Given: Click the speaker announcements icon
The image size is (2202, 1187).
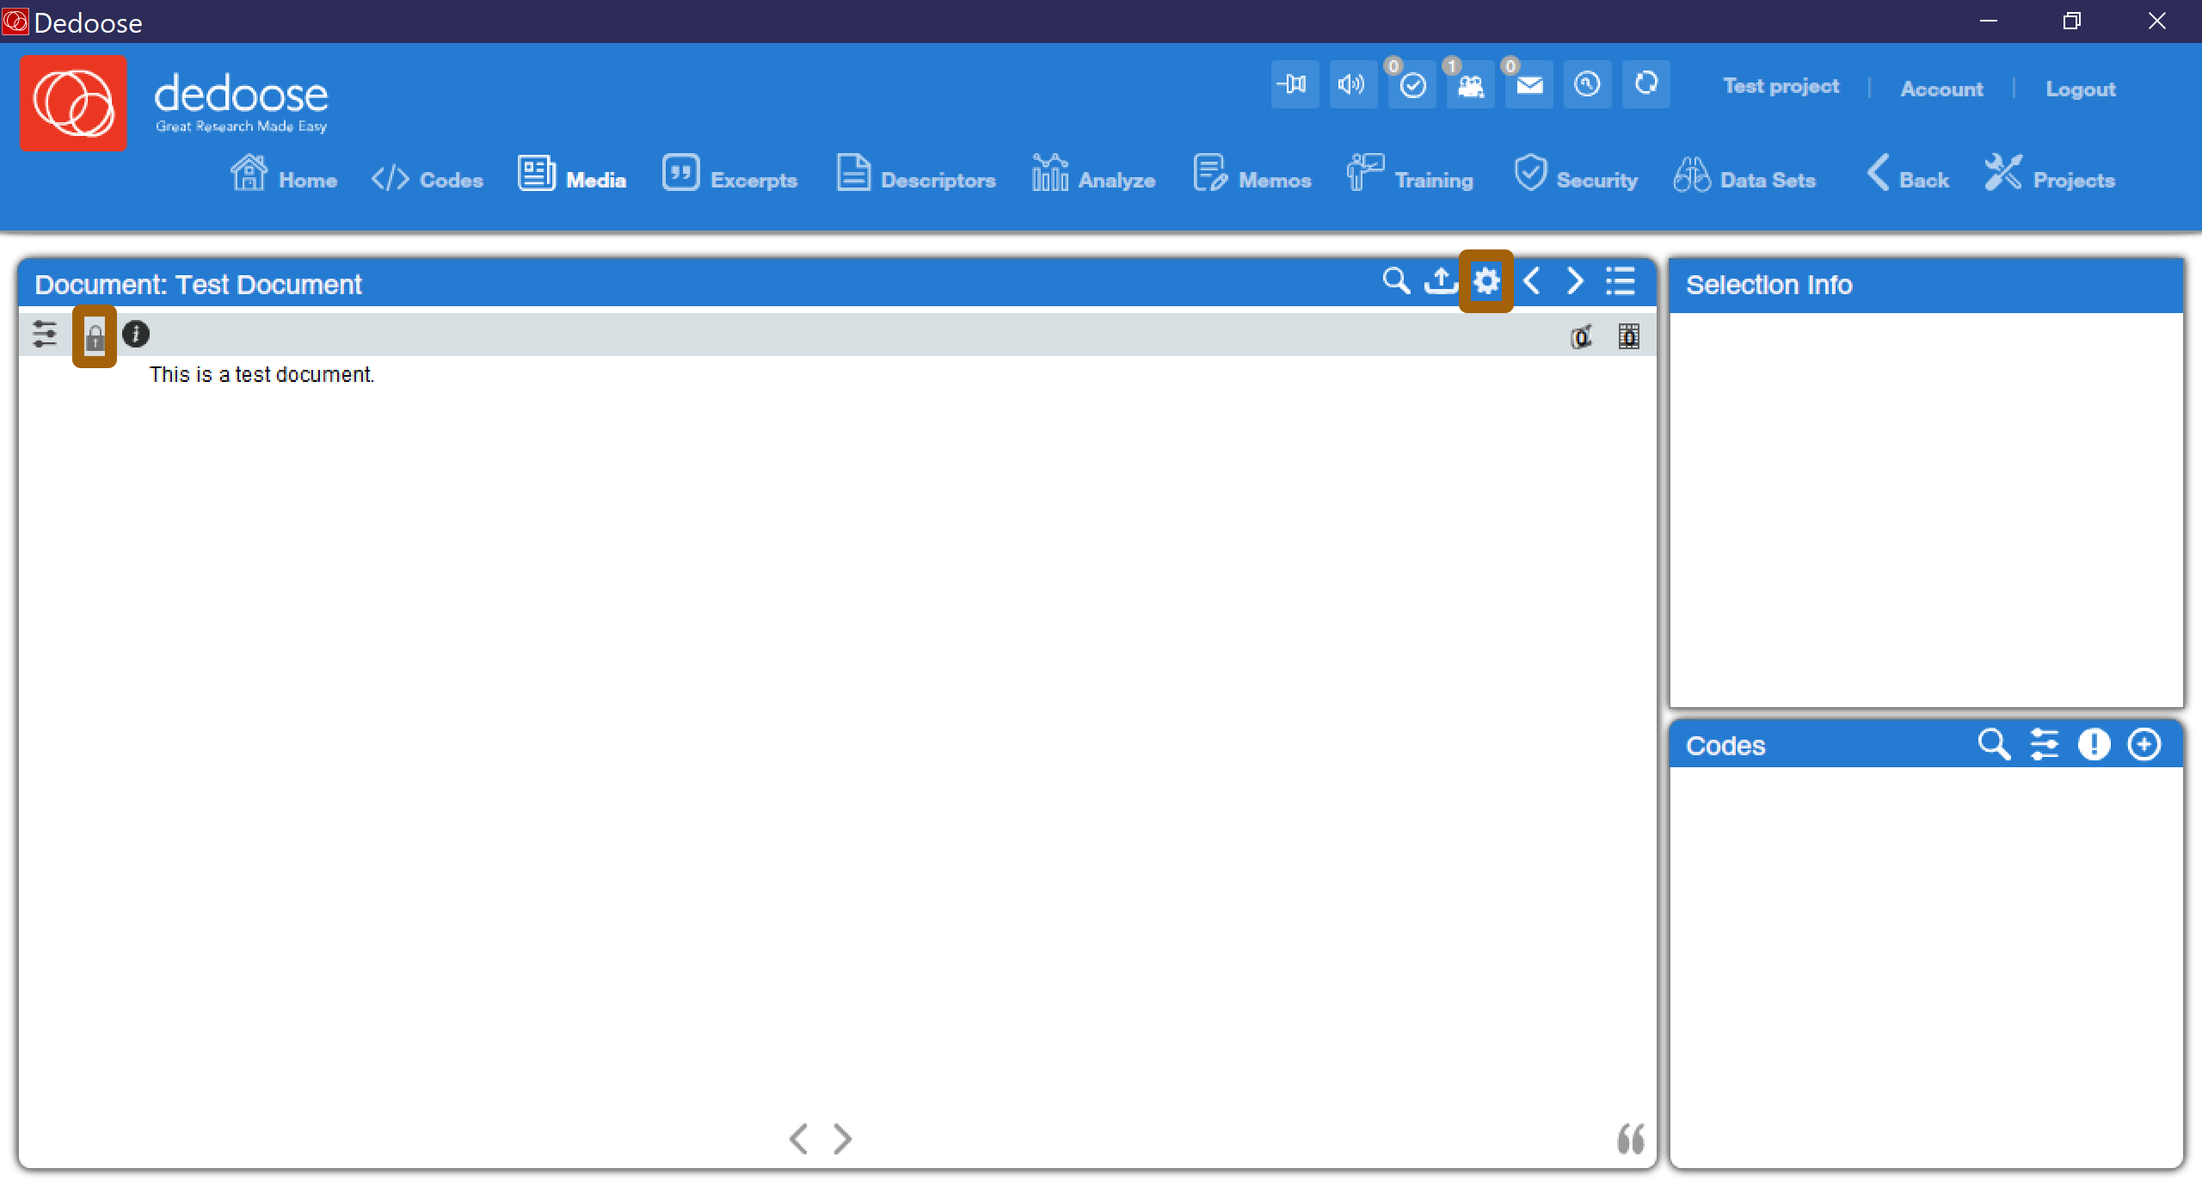Looking at the screenshot, I should click(x=1353, y=84).
